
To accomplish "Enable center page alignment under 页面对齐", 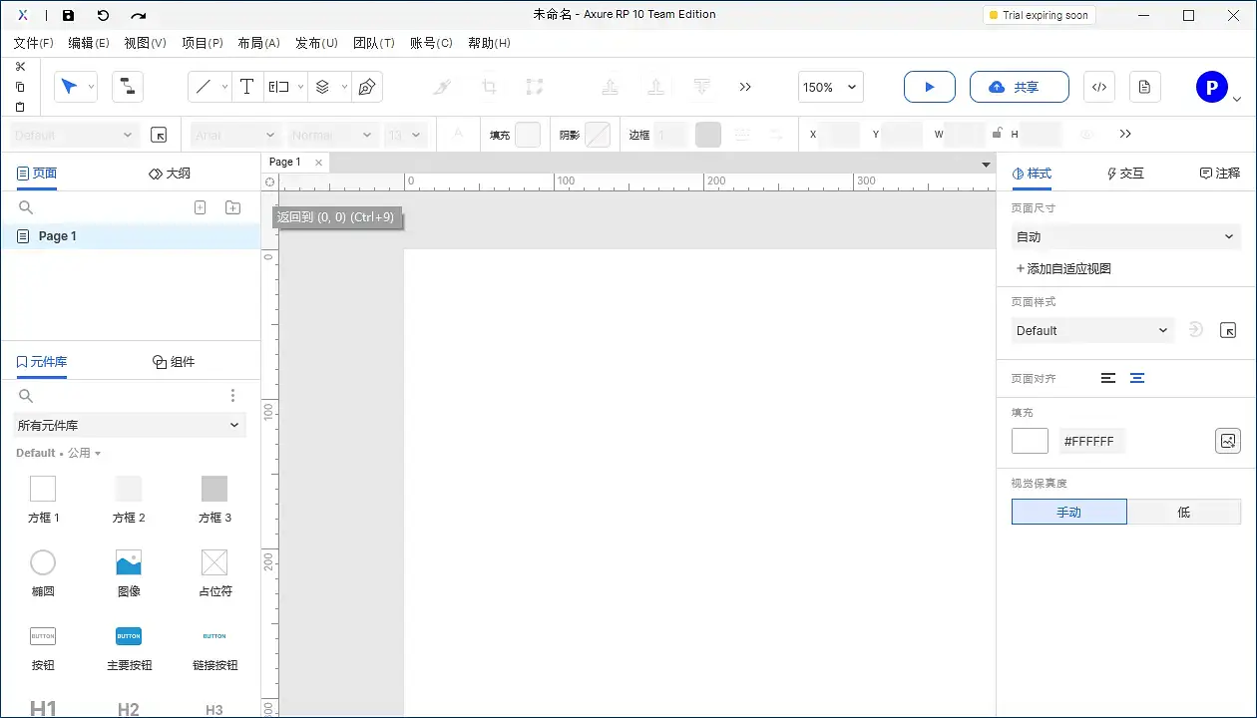I will coord(1137,378).
